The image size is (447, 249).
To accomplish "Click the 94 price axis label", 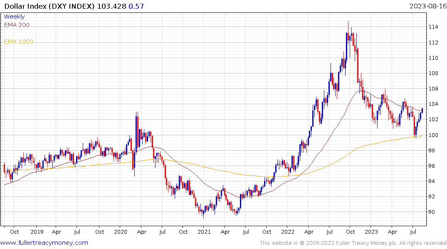I will (432, 181).
